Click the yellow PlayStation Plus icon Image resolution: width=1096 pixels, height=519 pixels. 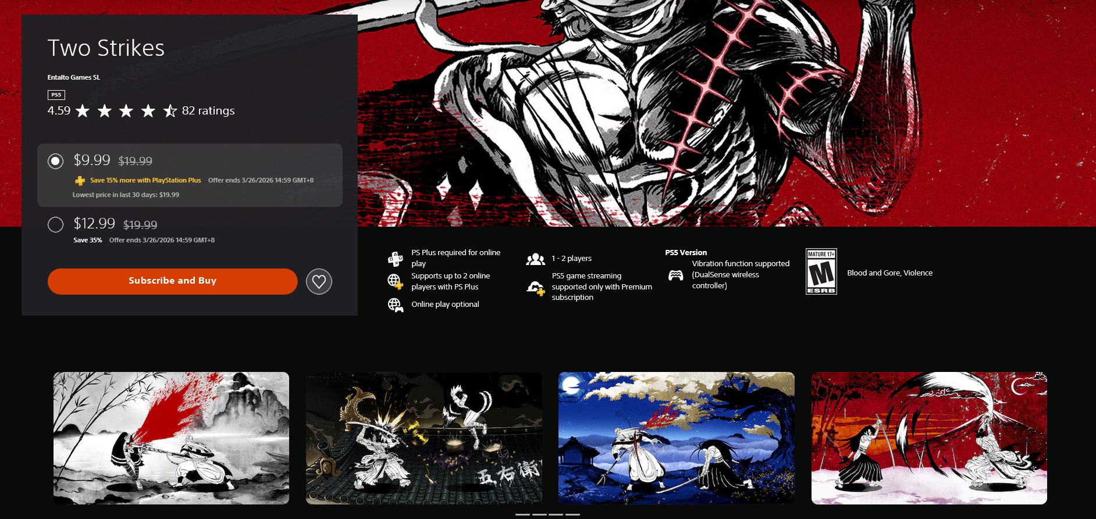80,181
